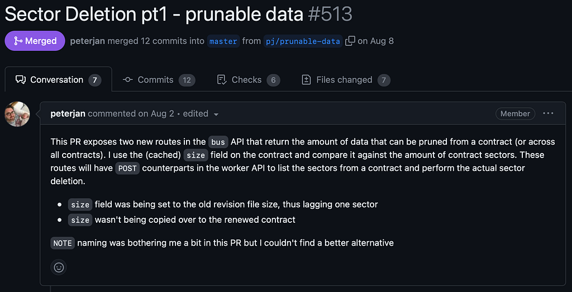The image size is (572, 292).
Task: Open the master branch link
Action: 223,41
